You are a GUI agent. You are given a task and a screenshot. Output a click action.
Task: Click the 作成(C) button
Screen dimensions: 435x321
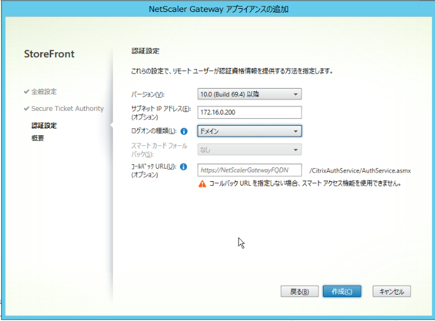(x=342, y=291)
